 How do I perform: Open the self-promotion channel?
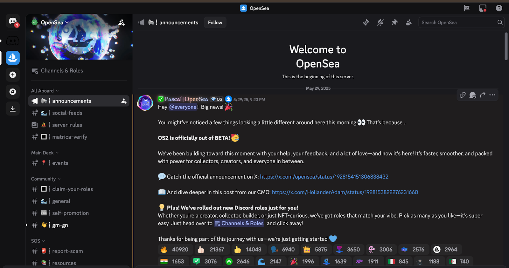tap(79, 213)
